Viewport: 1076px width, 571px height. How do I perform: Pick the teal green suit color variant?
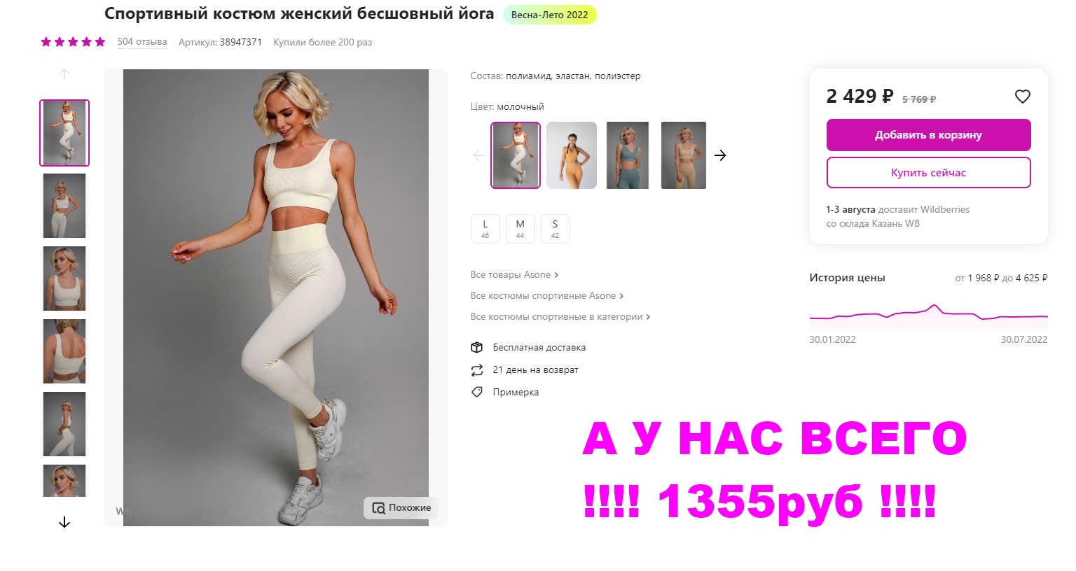coord(628,155)
